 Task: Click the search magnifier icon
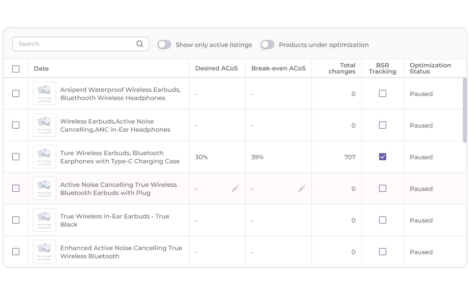[x=139, y=44]
